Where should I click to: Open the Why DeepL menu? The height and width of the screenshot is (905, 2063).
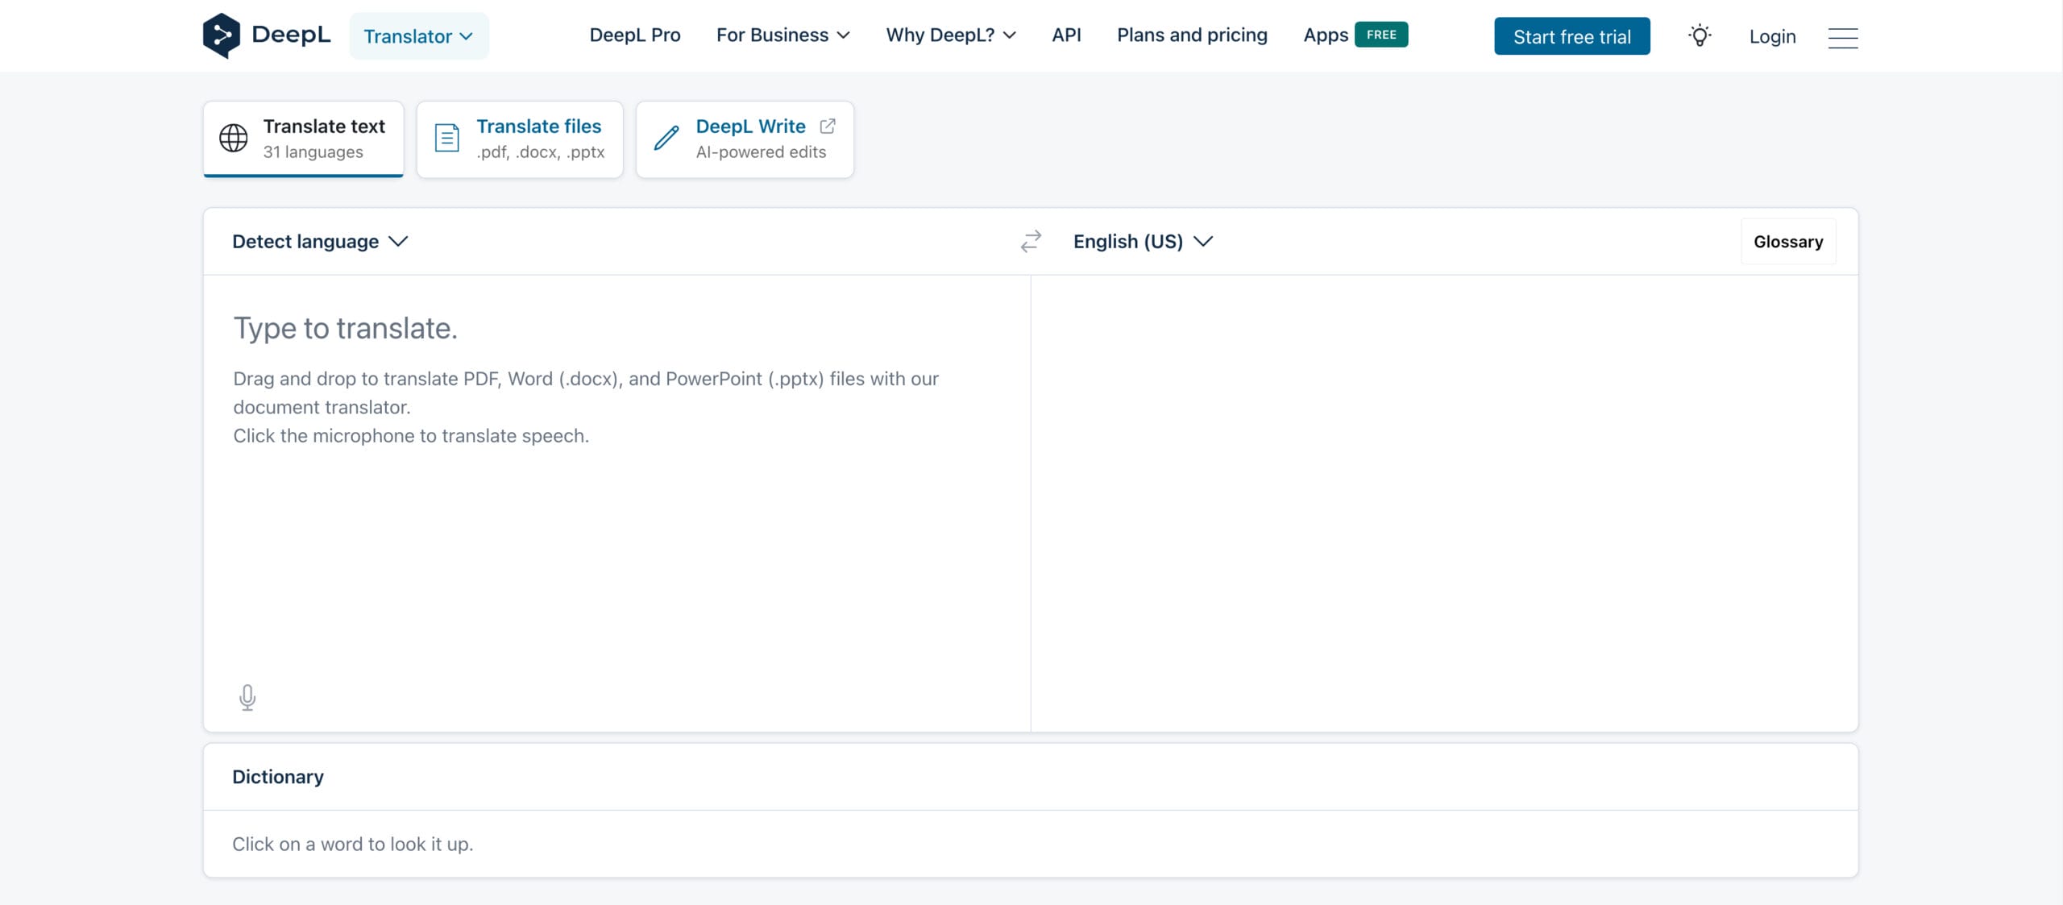pos(950,35)
